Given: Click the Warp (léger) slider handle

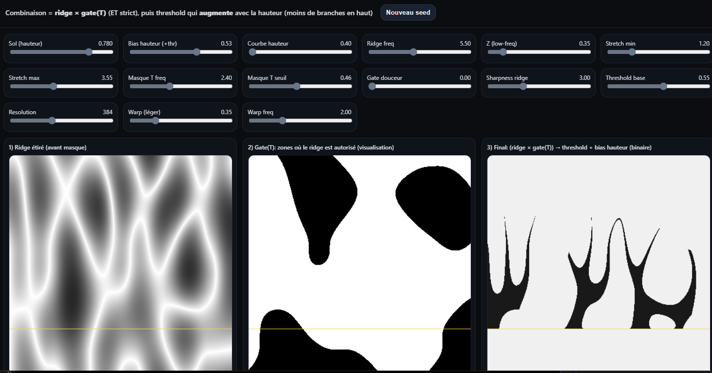Looking at the screenshot, I should pyautogui.click(x=155, y=121).
